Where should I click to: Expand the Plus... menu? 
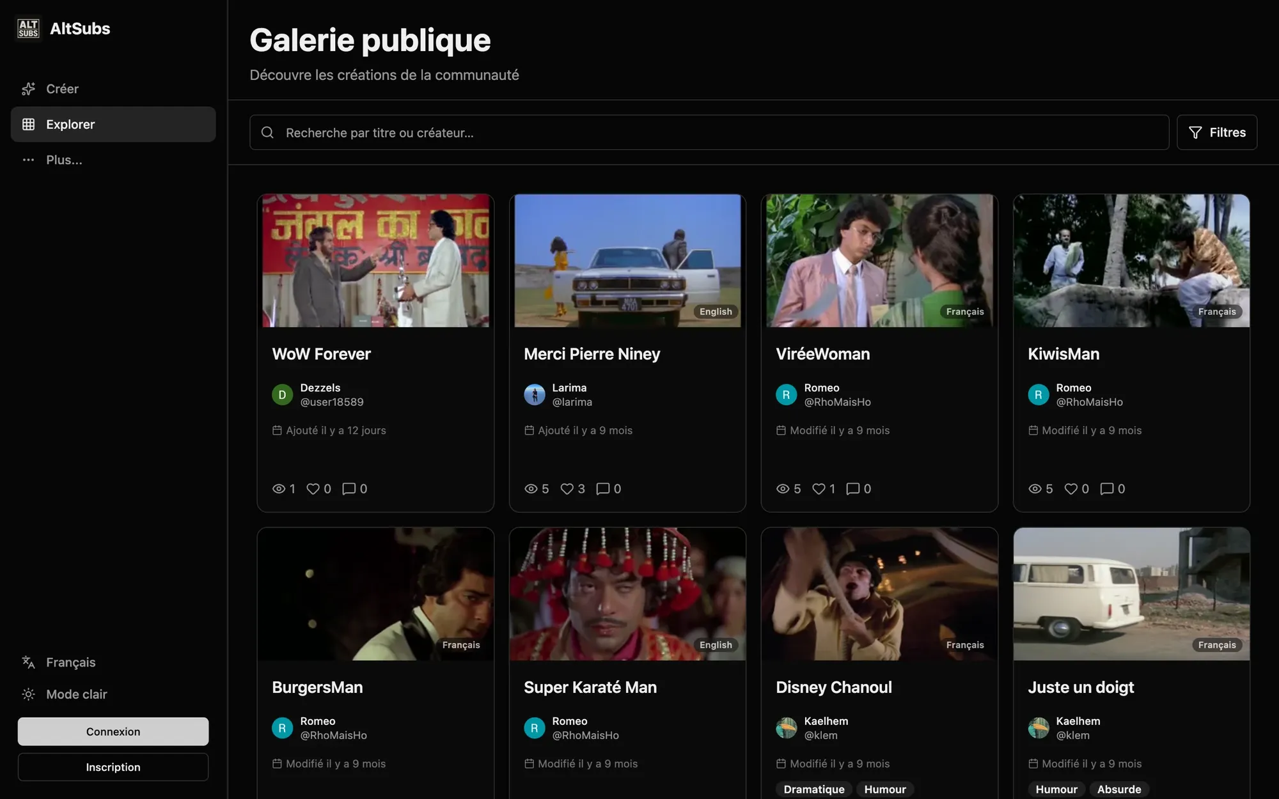point(113,160)
